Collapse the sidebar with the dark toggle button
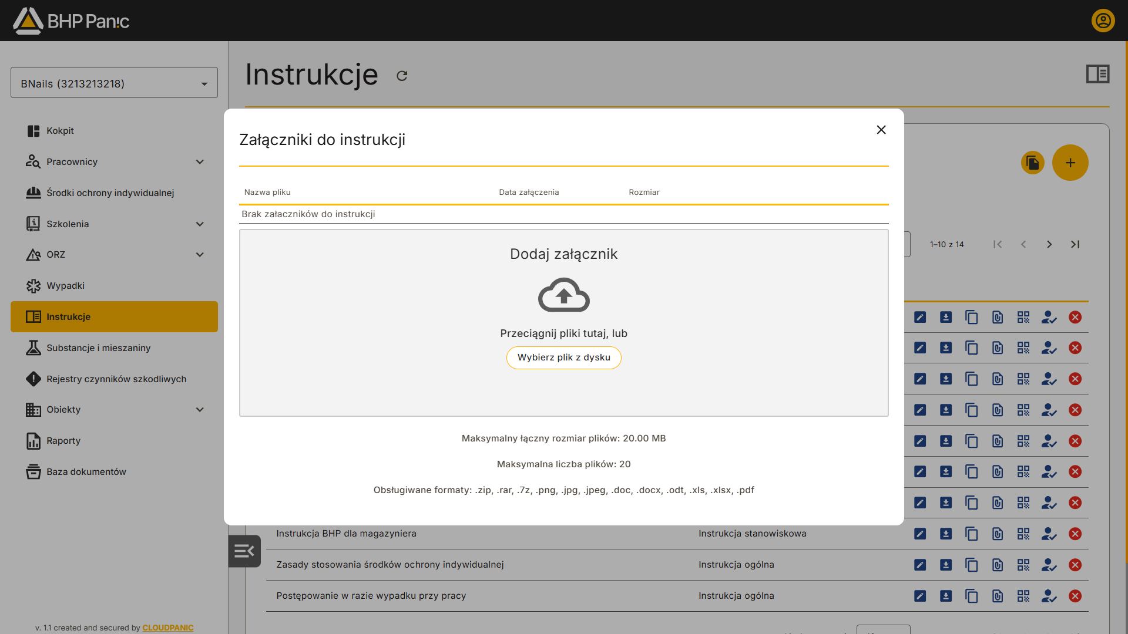Screen dimensions: 1128x634 (x=244, y=551)
